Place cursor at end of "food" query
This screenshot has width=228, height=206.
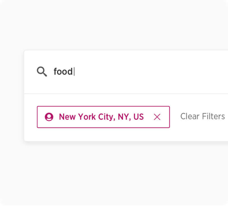pos(73,72)
